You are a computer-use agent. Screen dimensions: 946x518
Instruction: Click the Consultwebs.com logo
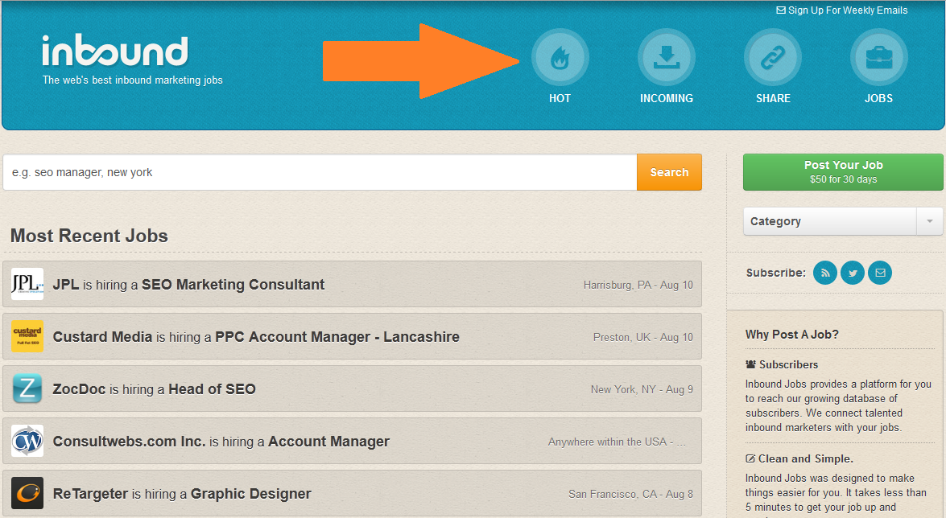(x=27, y=441)
